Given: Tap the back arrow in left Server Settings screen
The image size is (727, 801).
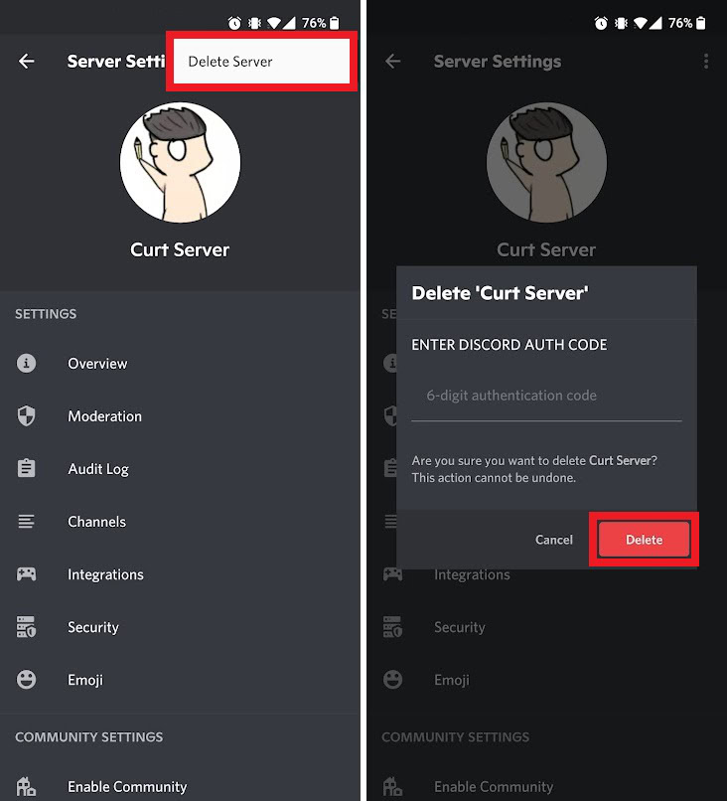Looking at the screenshot, I should [x=27, y=62].
